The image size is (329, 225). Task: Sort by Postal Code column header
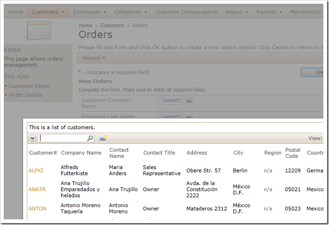(293, 153)
